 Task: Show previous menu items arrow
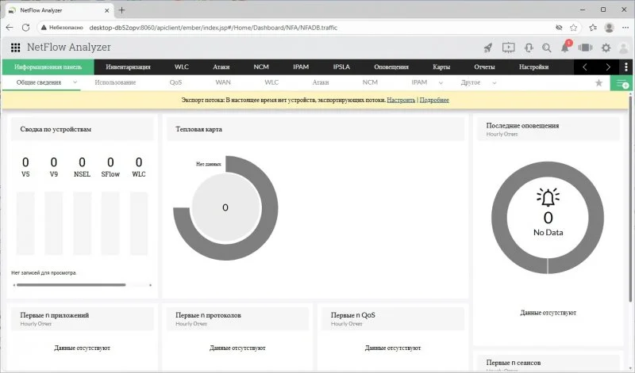pos(584,67)
